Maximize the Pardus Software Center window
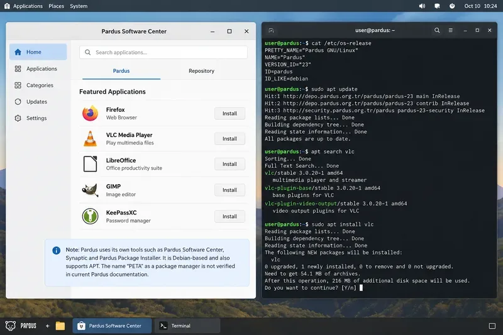Screen dimensions: 503x335 (x=229, y=31)
